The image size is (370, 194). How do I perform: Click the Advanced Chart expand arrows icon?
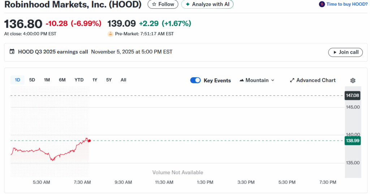tap(292, 80)
